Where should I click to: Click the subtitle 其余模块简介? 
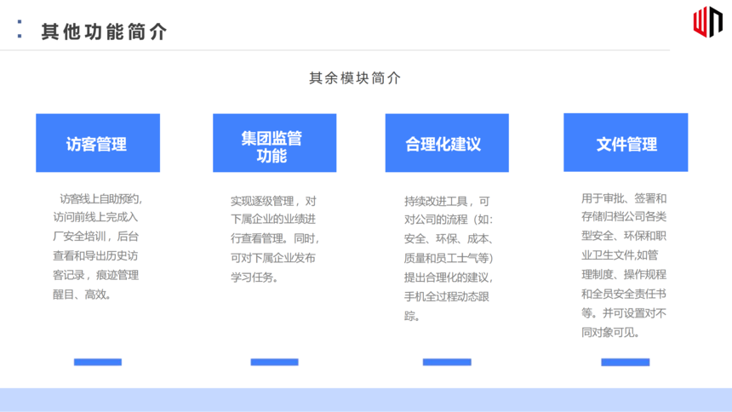coord(355,78)
